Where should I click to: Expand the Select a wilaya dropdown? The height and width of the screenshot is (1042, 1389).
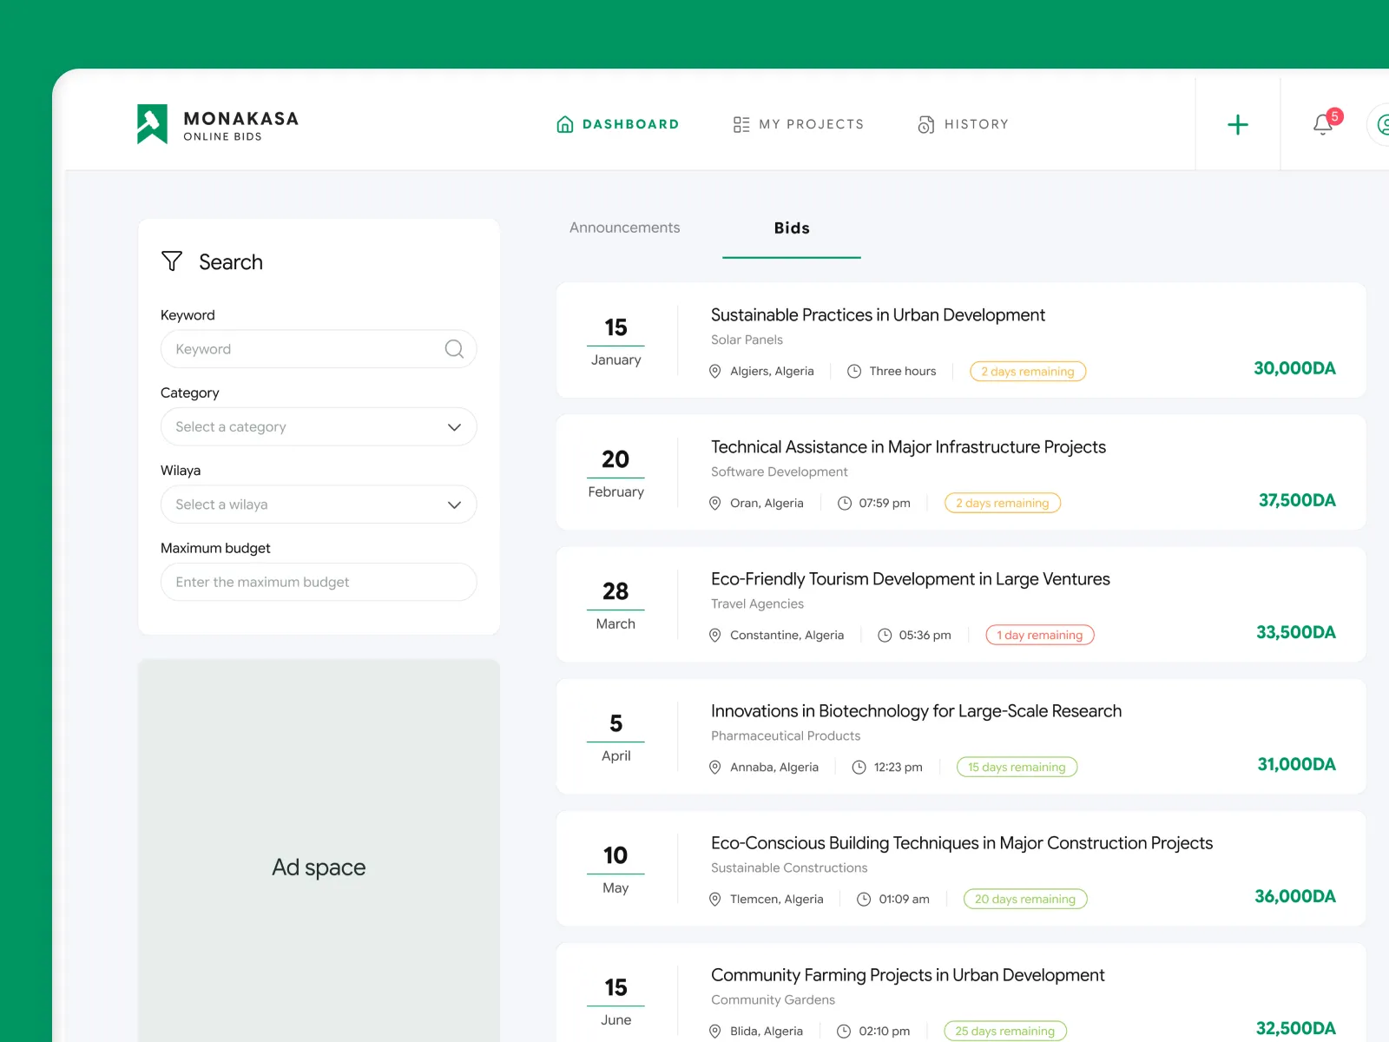click(x=319, y=505)
